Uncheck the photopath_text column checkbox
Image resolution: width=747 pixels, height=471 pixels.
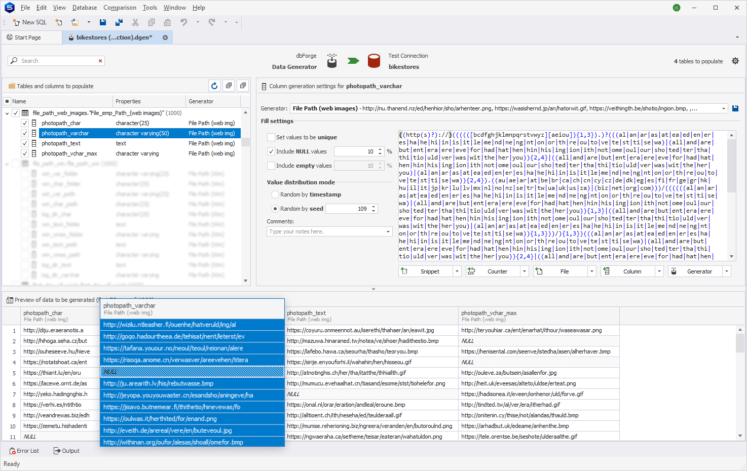(24, 143)
